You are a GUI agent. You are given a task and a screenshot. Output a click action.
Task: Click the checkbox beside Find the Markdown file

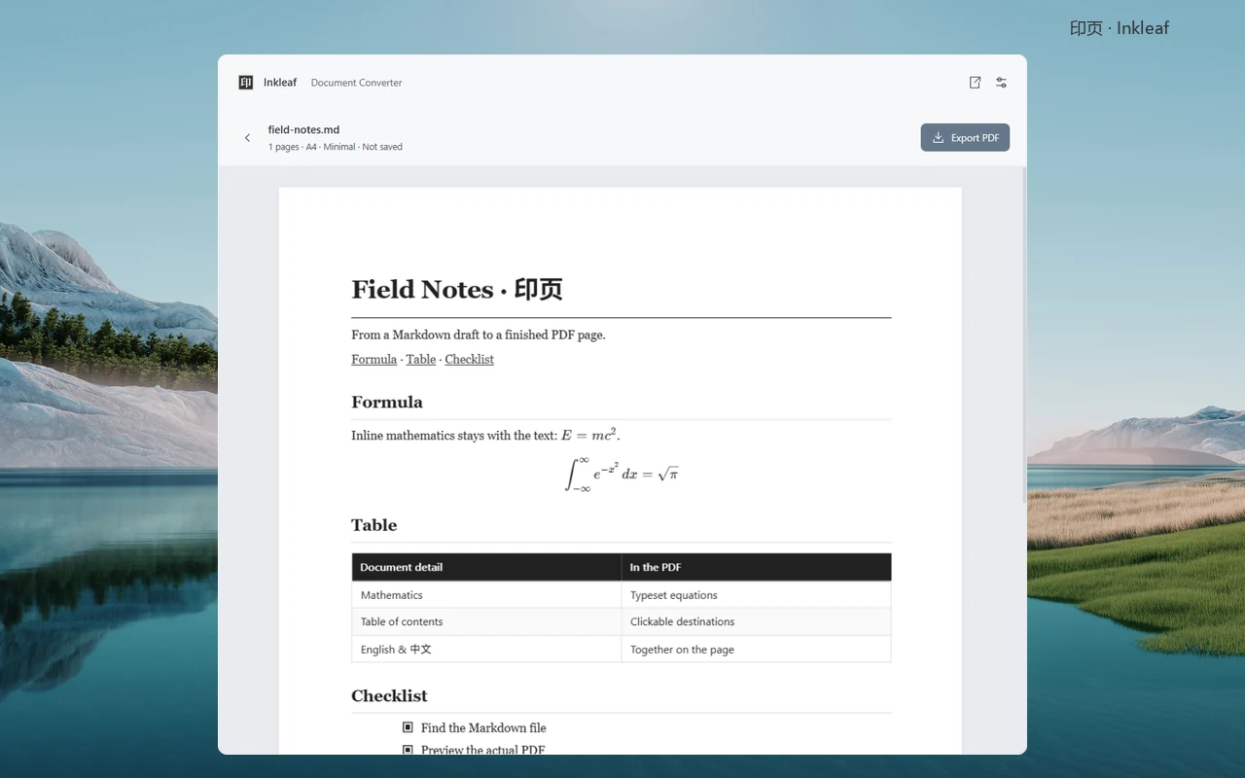pos(408,727)
